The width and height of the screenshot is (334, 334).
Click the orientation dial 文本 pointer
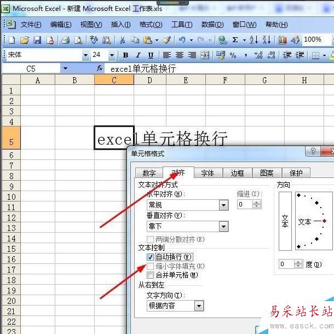coord(324,221)
